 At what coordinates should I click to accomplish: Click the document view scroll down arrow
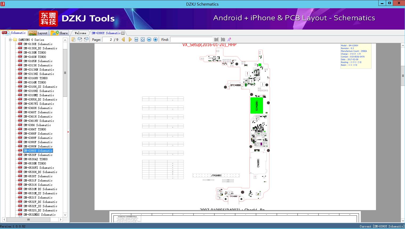coord(403,220)
